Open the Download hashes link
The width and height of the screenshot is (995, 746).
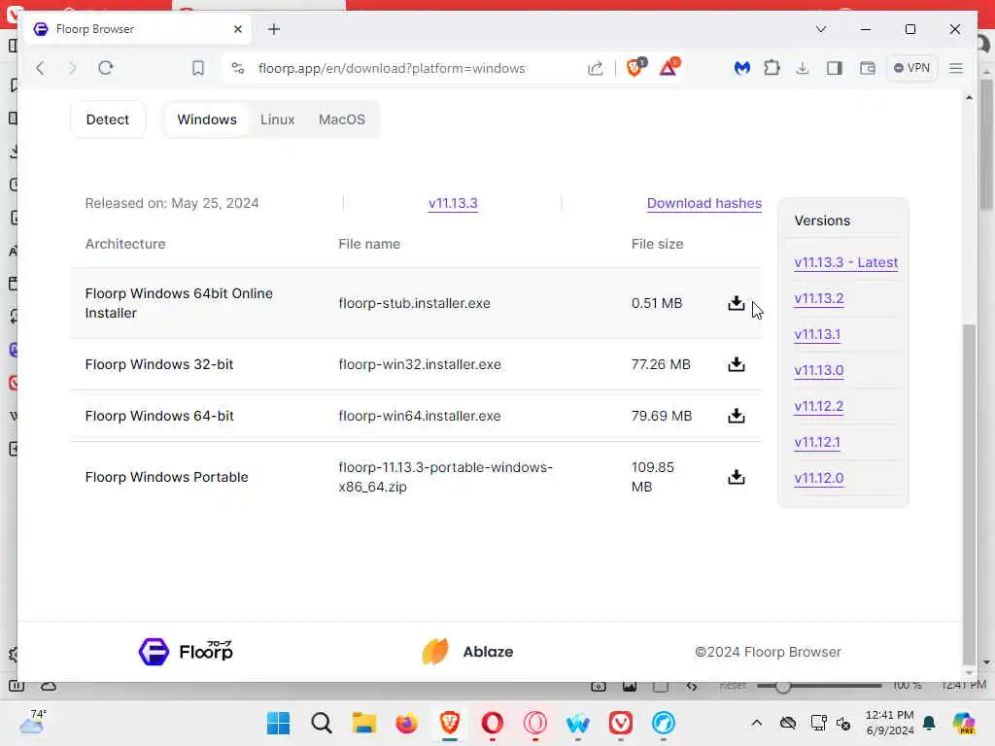tap(703, 203)
